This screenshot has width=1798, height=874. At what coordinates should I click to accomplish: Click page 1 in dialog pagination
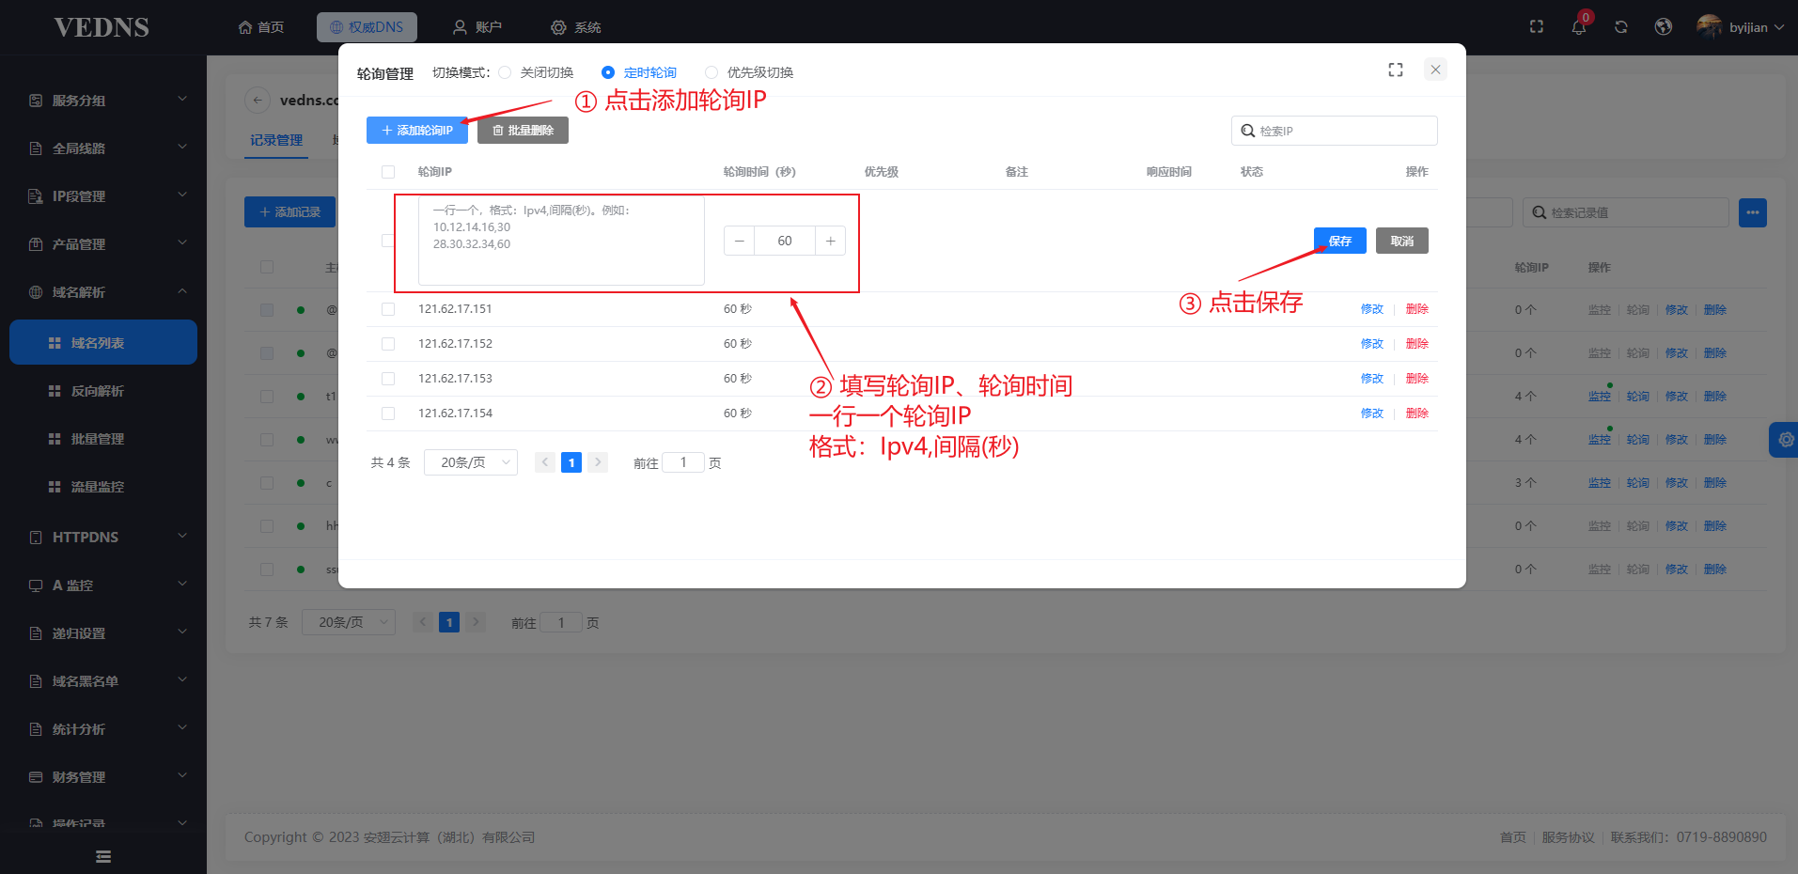click(x=571, y=462)
